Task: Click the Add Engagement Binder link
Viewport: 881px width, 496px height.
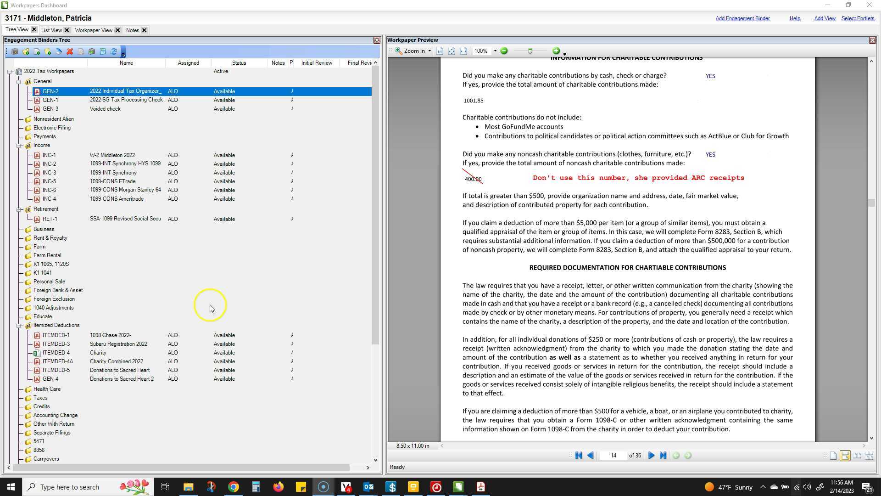Action: [742, 18]
